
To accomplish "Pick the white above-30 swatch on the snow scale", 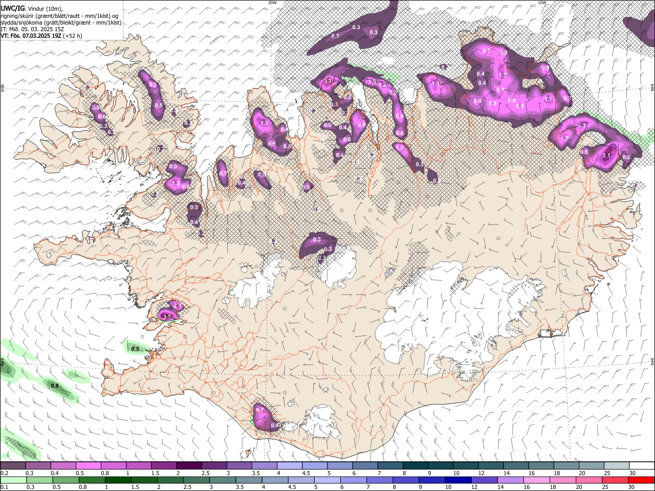I will [x=642, y=466].
